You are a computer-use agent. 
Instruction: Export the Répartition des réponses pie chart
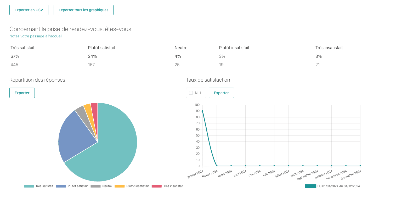[x=22, y=93]
